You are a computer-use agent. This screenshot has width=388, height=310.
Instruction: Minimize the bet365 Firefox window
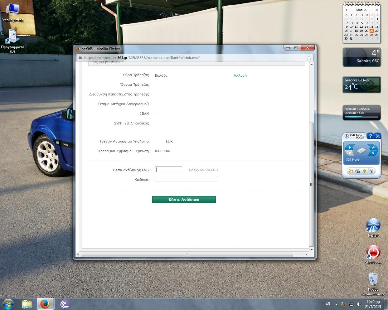(x=288, y=48)
